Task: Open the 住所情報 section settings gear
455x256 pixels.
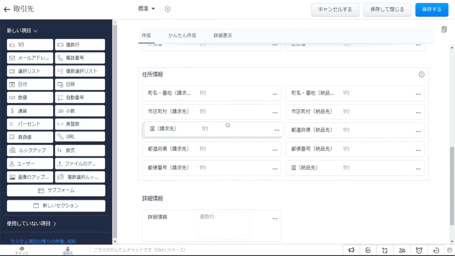Action: (421, 74)
